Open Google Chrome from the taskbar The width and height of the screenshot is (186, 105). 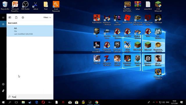click(96, 102)
